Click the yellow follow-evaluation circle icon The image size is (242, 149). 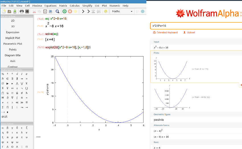pos(75,11)
